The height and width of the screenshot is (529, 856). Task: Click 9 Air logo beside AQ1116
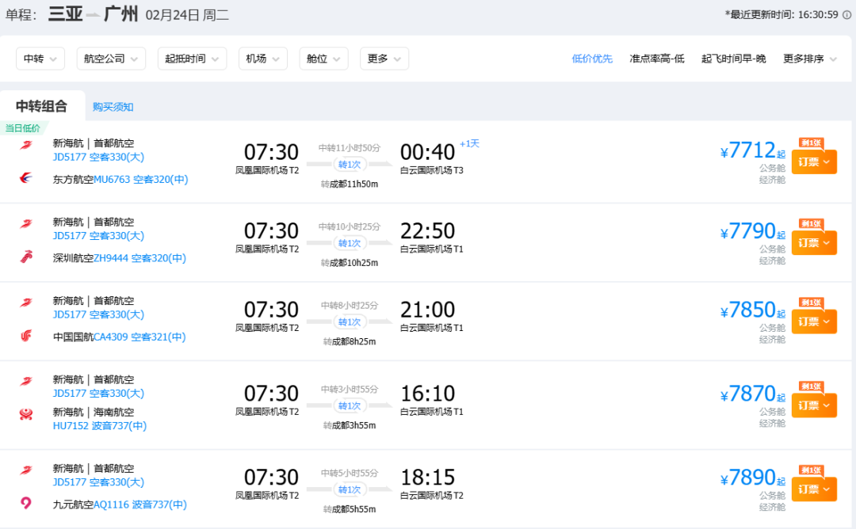pos(26,504)
